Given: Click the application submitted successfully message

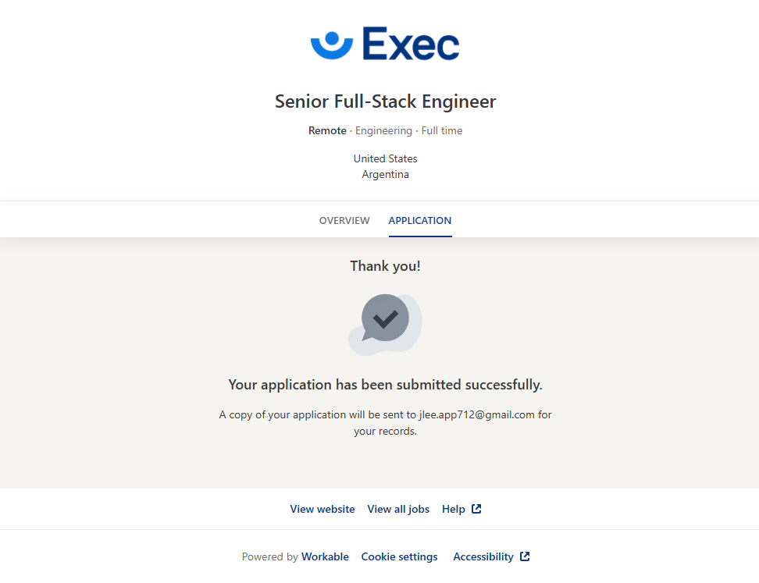Looking at the screenshot, I should pyautogui.click(x=385, y=385).
